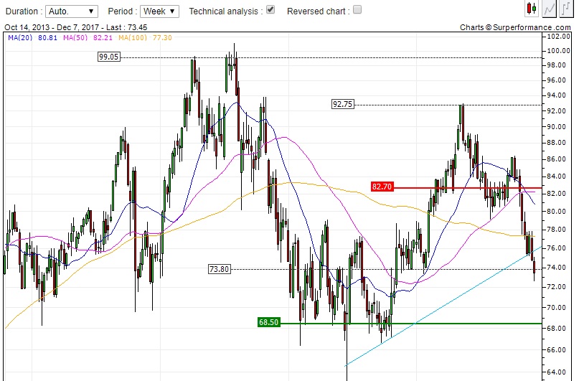Screen dimensions: 579x381
Task: Click the 82.21 MA(50) value
Action: pos(103,37)
